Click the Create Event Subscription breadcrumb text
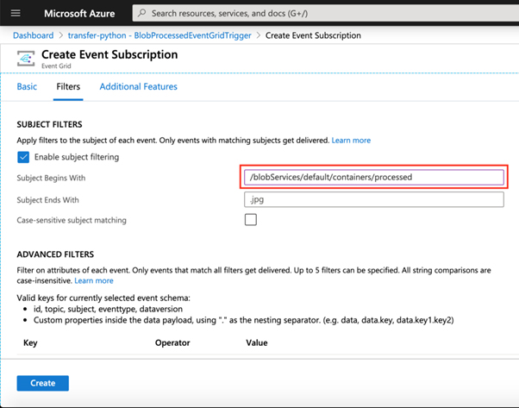The image size is (519, 408). 313,35
